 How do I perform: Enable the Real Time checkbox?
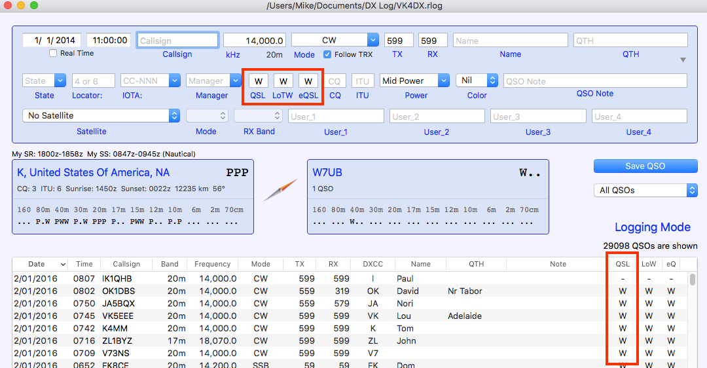click(x=53, y=53)
